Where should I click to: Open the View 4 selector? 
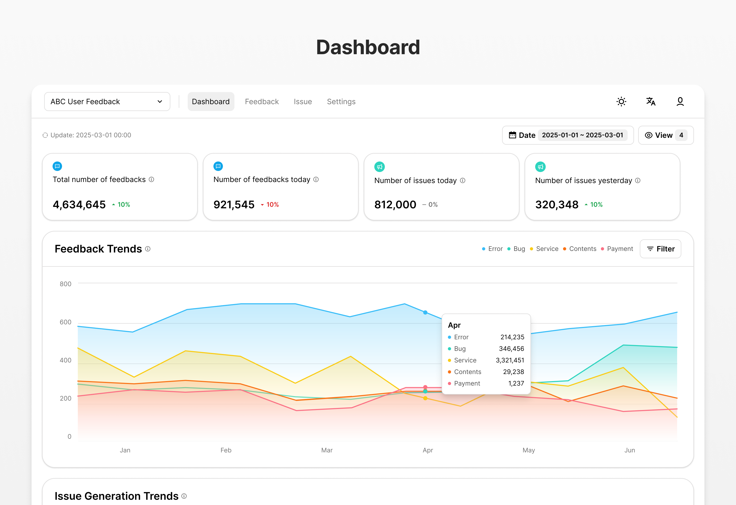coord(666,135)
